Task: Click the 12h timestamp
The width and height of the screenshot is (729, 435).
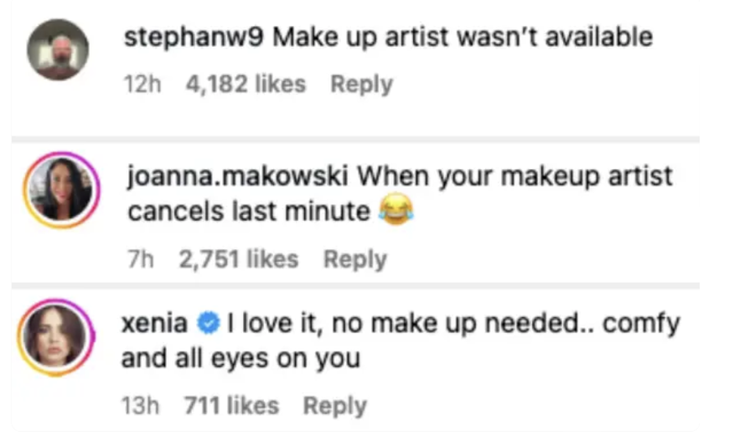Action: (142, 84)
